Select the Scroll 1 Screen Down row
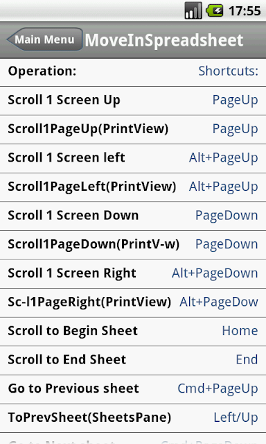Screen dimensions: 266x444 click(x=133, y=216)
